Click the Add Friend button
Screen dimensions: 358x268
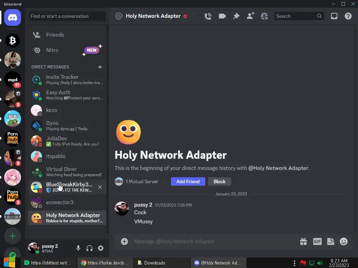[x=188, y=181]
